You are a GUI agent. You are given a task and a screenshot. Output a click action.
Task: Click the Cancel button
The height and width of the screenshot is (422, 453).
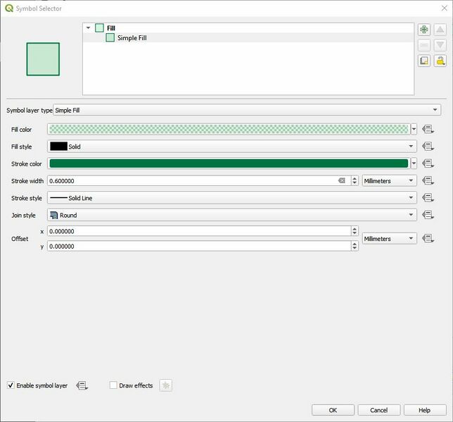coord(378,410)
